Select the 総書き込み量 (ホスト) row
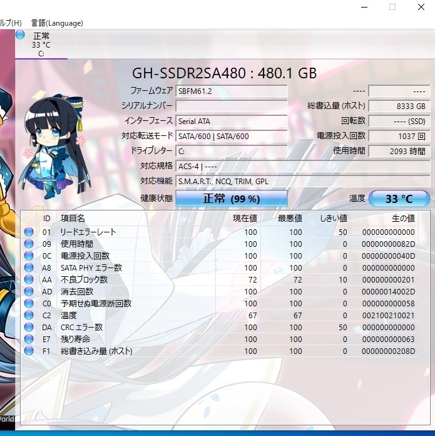Image resolution: width=435 pixels, height=436 pixels. [220, 351]
